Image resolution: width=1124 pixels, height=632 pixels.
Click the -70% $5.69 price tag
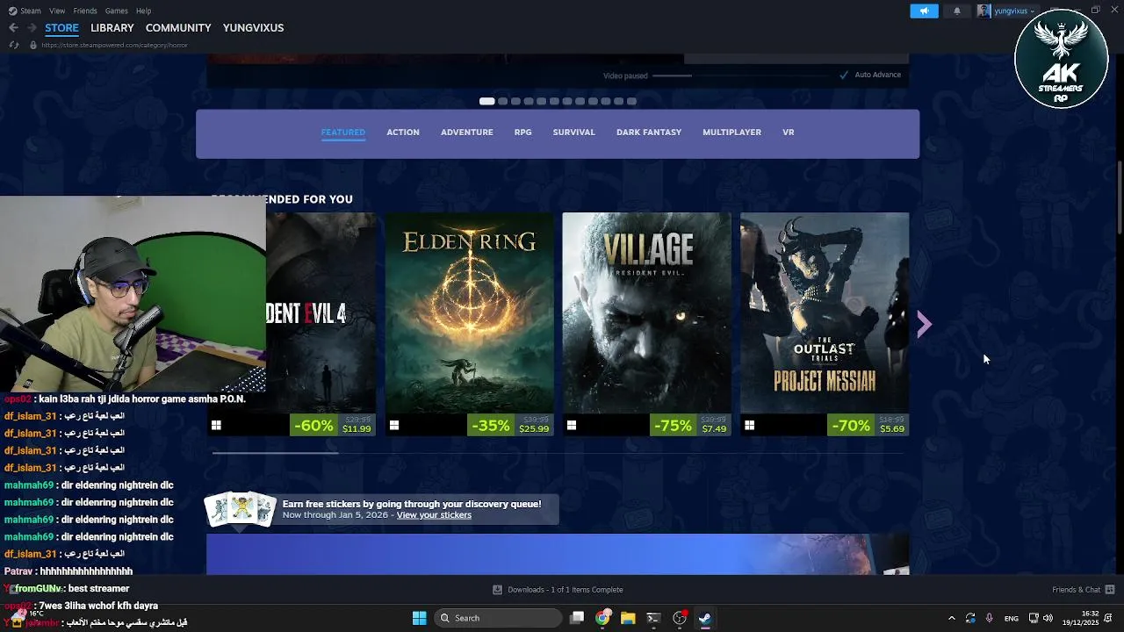(x=868, y=425)
